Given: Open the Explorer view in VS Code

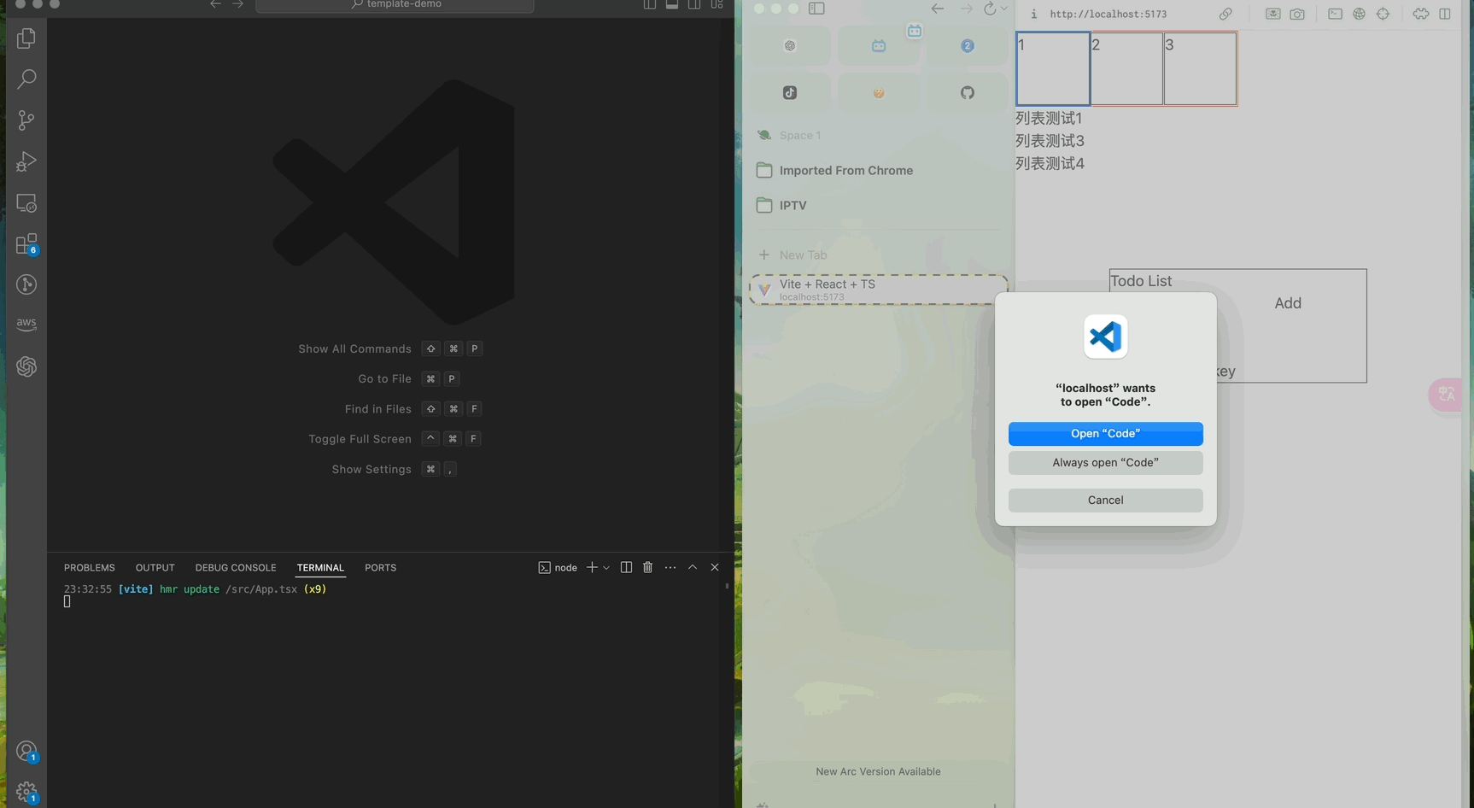Looking at the screenshot, I should click(26, 38).
